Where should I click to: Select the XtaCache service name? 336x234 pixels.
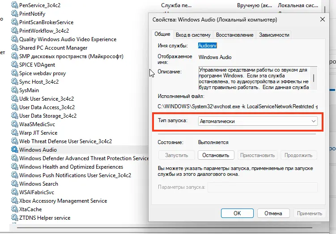30,209
